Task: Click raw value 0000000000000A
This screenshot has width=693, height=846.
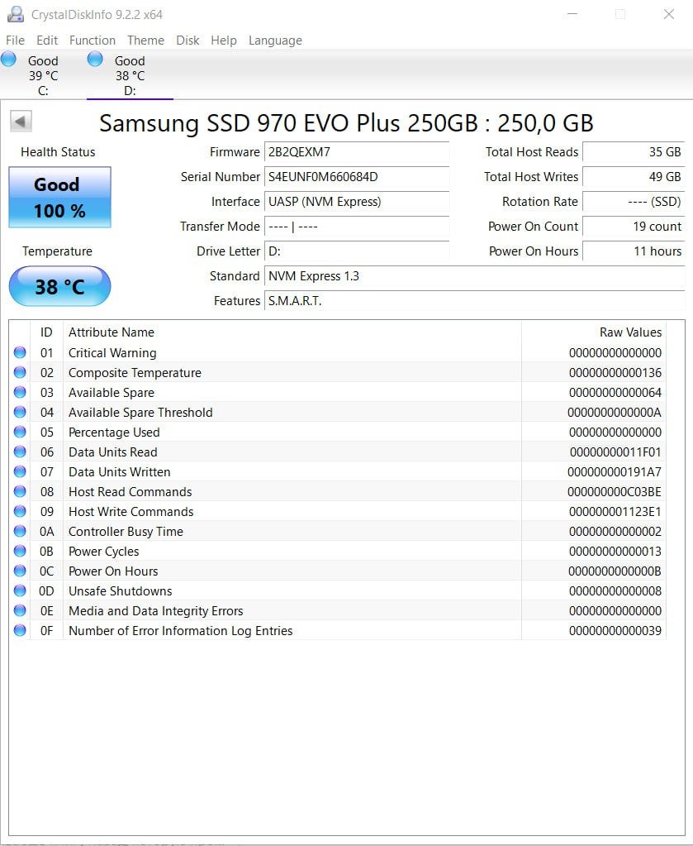Action: coord(615,413)
